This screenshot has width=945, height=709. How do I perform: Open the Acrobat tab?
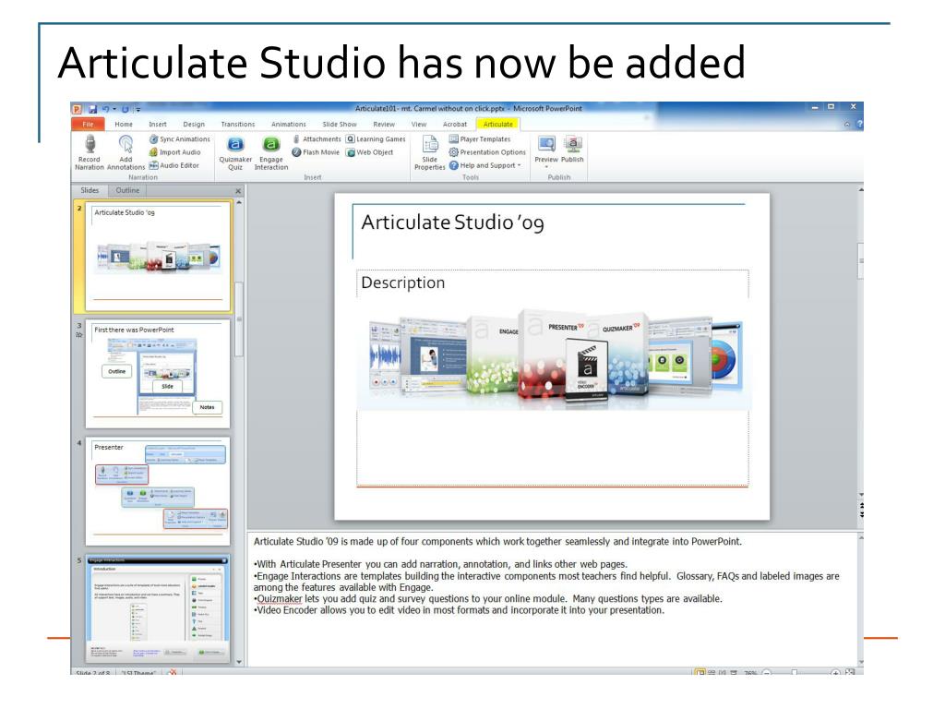[x=455, y=125]
